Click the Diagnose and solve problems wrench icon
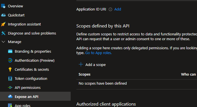The width and height of the screenshot is (197, 107). (x=3, y=33)
